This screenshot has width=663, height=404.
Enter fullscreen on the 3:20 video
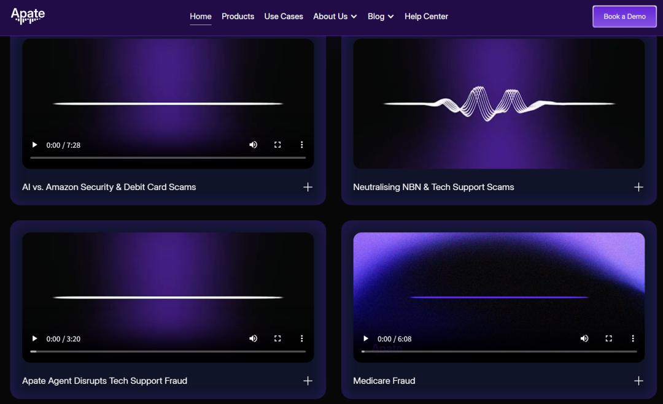point(277,338)
